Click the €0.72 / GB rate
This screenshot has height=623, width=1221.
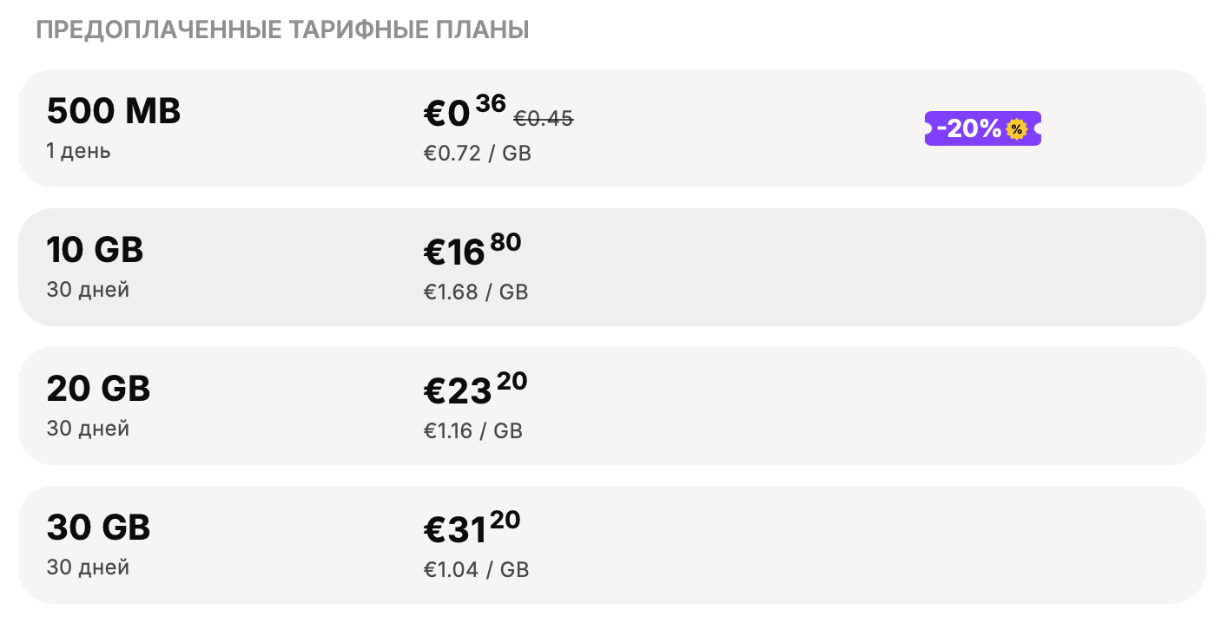tap(477, 154)
